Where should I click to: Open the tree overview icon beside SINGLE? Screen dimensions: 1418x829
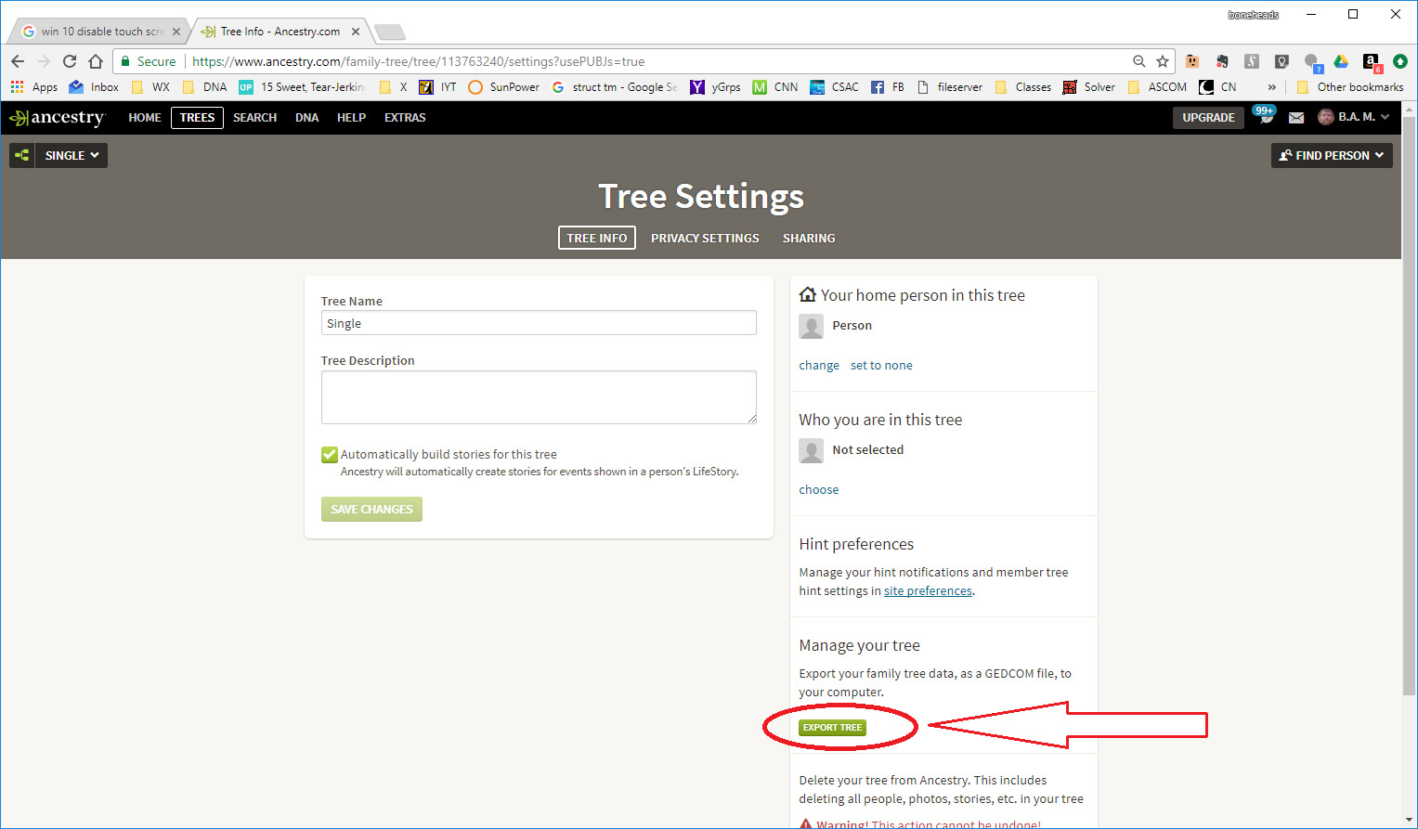click(x=22, y=155)
